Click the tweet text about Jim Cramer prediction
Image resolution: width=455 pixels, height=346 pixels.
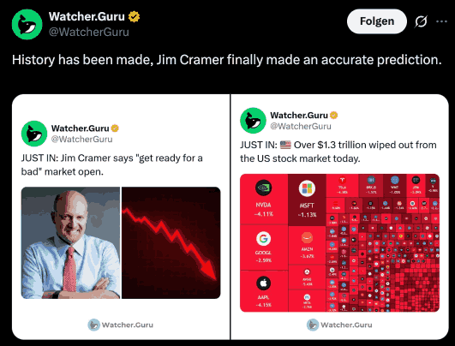pyautogui.click(x=226, y=60)
